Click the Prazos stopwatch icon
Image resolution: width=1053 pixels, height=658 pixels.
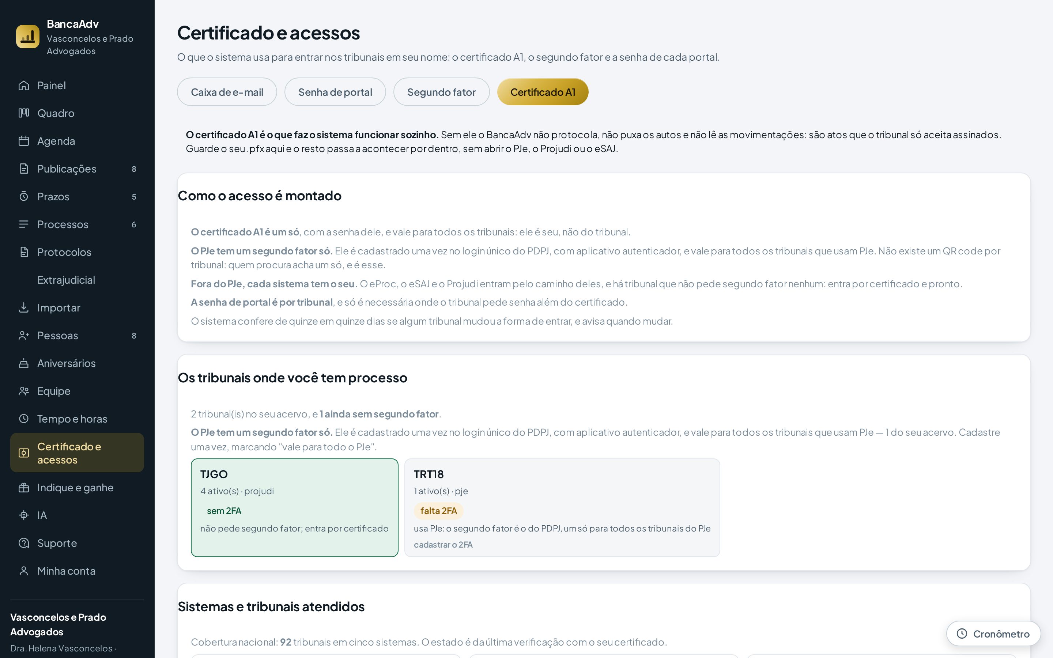(x=24, y=197)
